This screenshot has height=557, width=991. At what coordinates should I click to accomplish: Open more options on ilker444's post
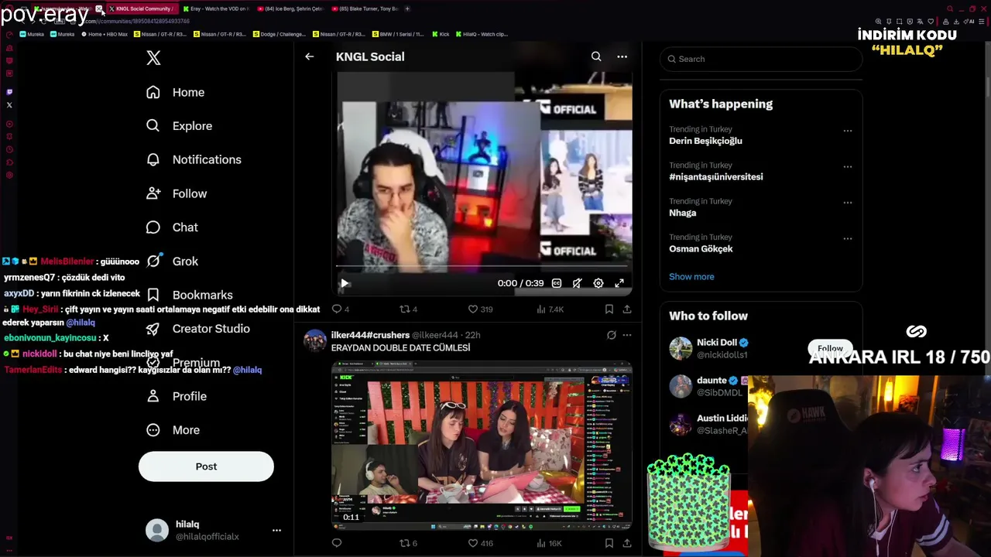627,335
